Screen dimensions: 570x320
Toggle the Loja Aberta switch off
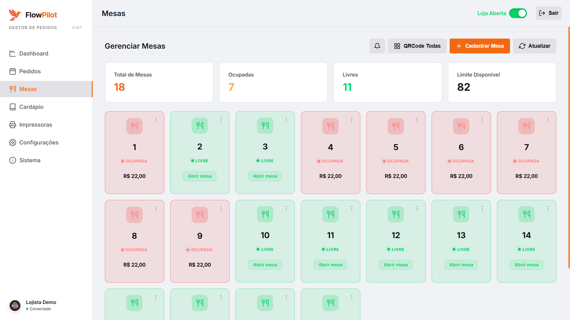click(518, 13)
